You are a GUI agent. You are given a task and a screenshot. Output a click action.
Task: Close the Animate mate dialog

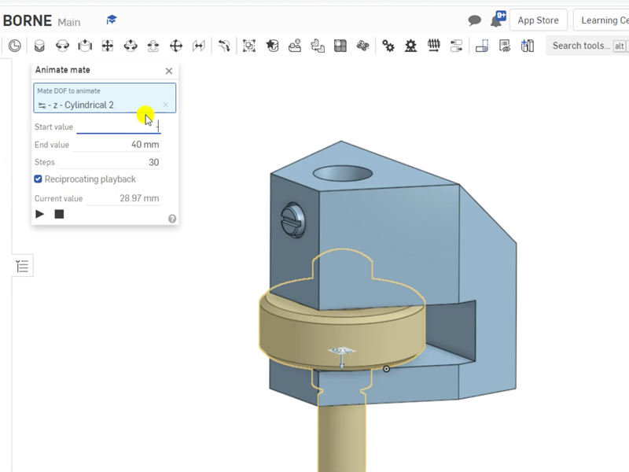pos(169,71)
